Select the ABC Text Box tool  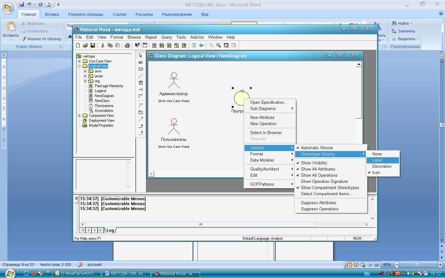pyautogui.click(x=141, y=62)
